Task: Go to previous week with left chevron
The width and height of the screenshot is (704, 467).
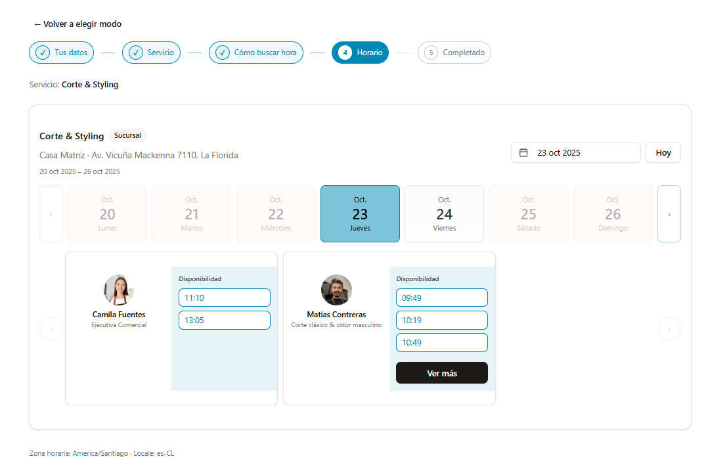Action: coord(51,214)
